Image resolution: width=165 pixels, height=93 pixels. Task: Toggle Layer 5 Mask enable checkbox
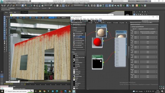point(157,53)
